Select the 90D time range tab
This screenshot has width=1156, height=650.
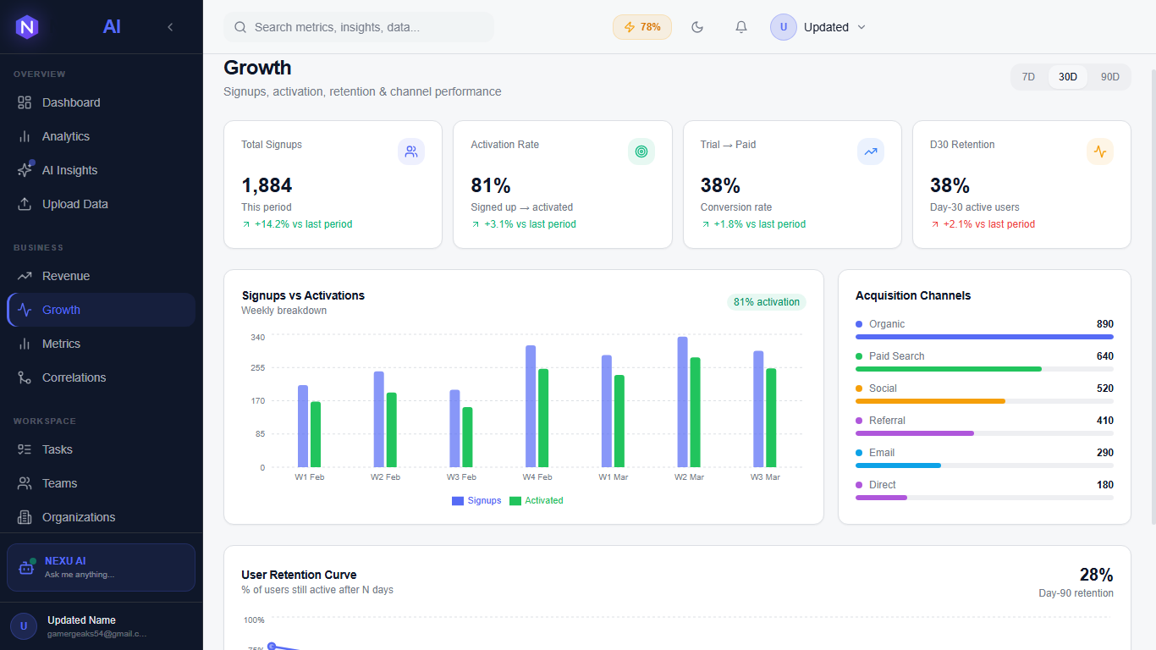tap(1109, 76)
